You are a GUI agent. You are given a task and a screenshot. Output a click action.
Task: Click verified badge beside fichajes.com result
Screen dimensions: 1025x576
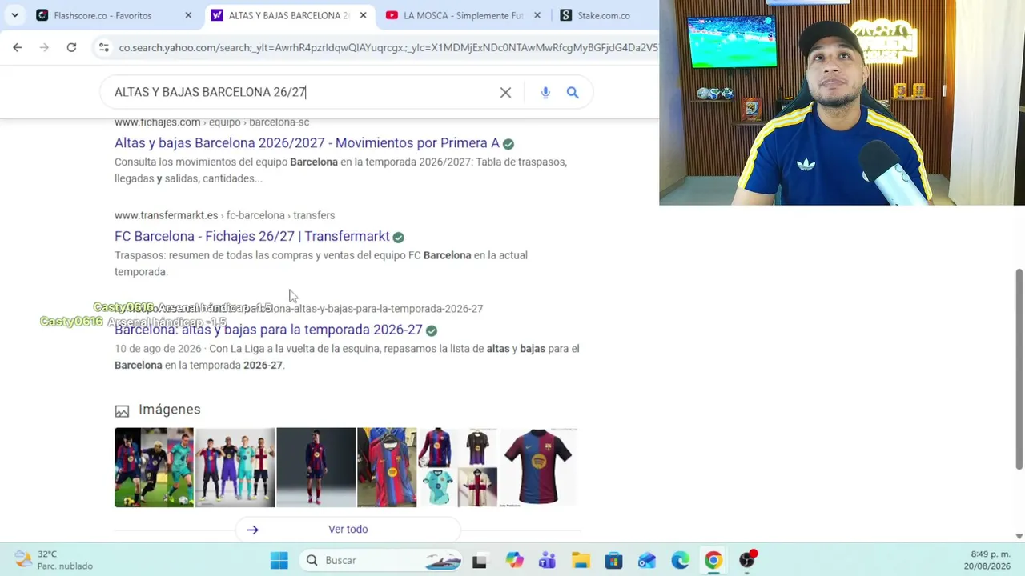tap(508, 144)
